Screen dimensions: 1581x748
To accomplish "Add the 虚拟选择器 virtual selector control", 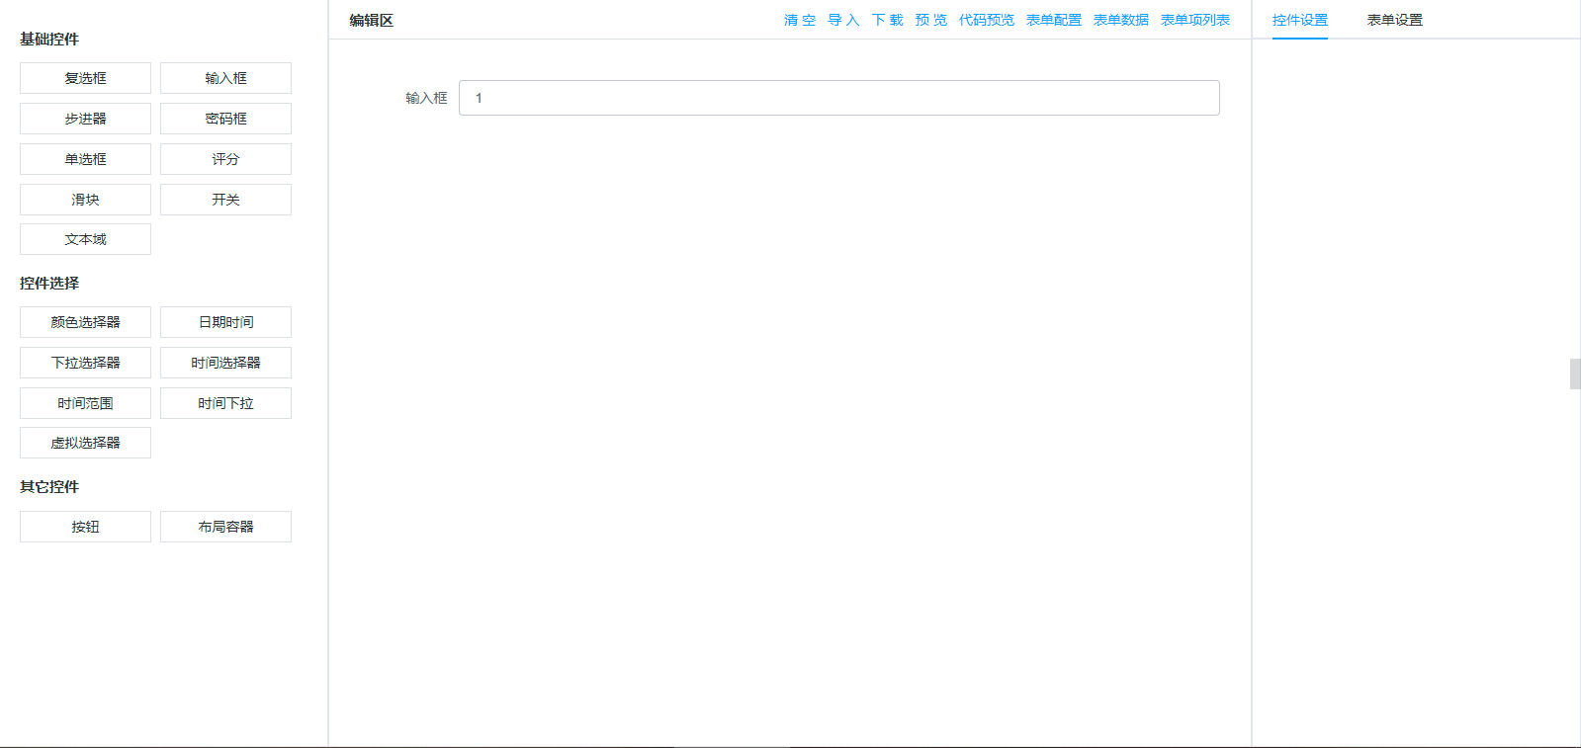I will (x=85, y=443).
